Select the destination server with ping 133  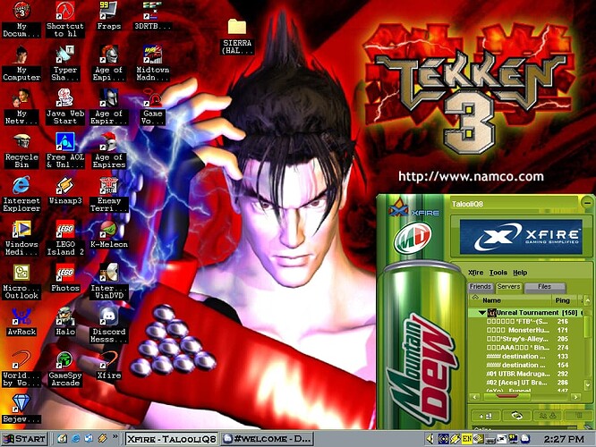(x=527, y=356)
